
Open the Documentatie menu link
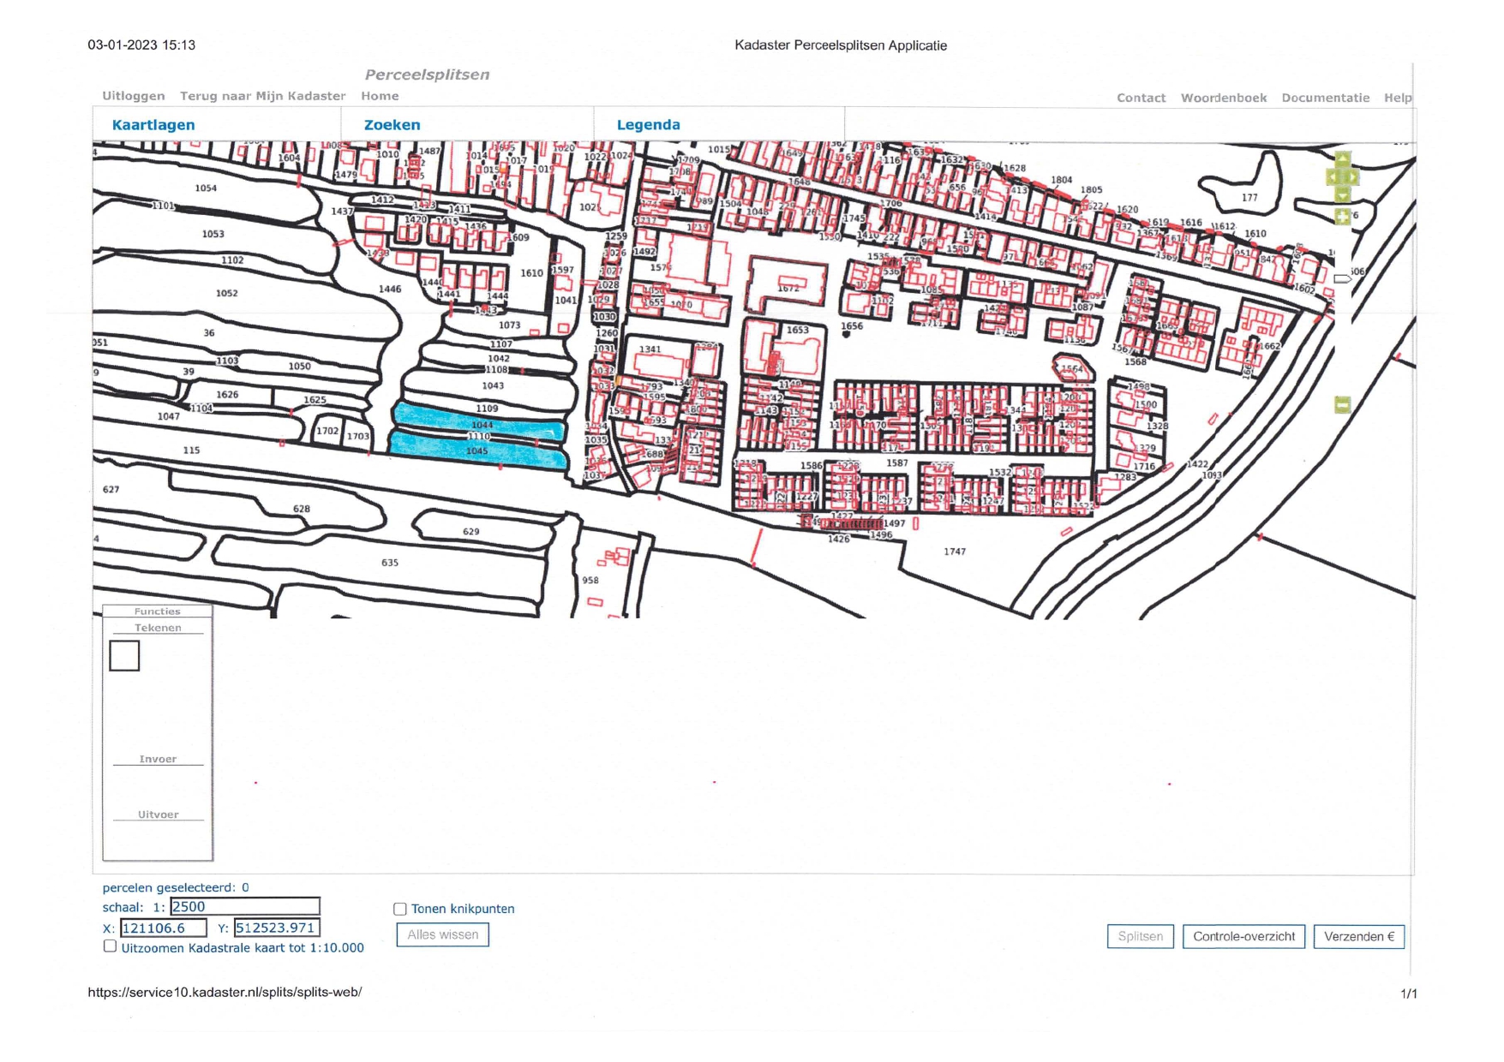(1325, 98)
